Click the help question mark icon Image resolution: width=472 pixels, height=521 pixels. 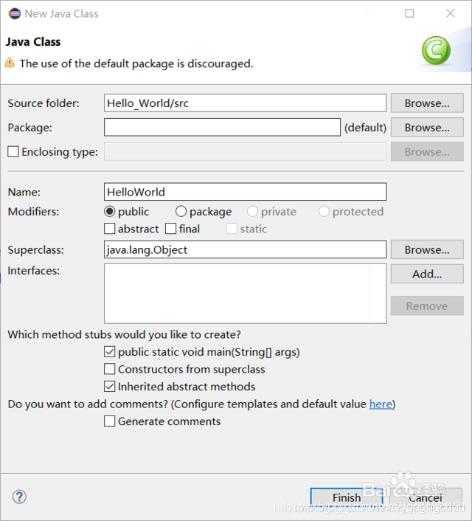(19, 497)
